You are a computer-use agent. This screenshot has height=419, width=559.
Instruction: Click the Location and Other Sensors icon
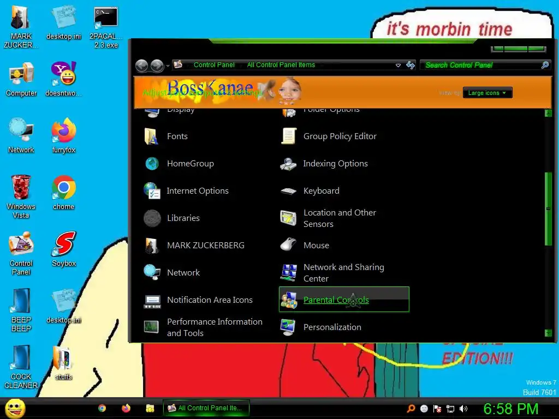coord(288,218)
